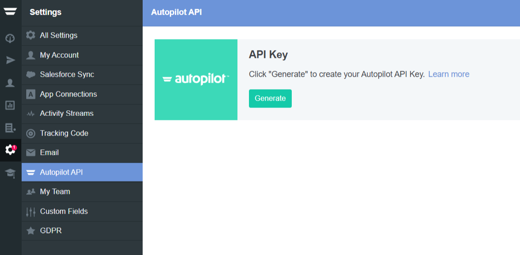
Task: Open GDPR settings page
Action: click(x=82, y=231)
